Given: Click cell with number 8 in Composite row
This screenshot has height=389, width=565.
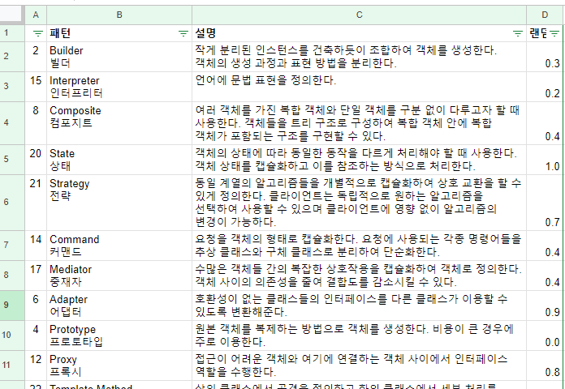Looking at the screenshot, I should (x=36, y=123).
